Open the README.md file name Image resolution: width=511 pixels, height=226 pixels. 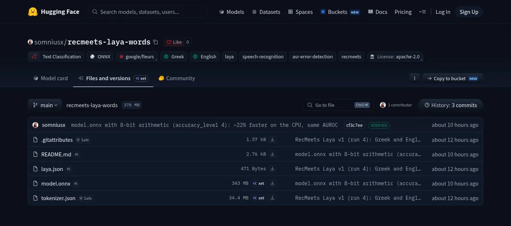(56, 154)
